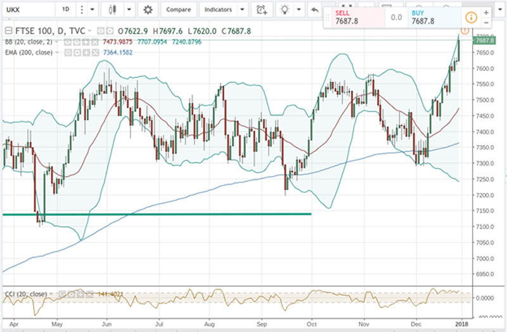Expand the interval dropdown arrow
The image size is (507, 332).
[92, 10]
